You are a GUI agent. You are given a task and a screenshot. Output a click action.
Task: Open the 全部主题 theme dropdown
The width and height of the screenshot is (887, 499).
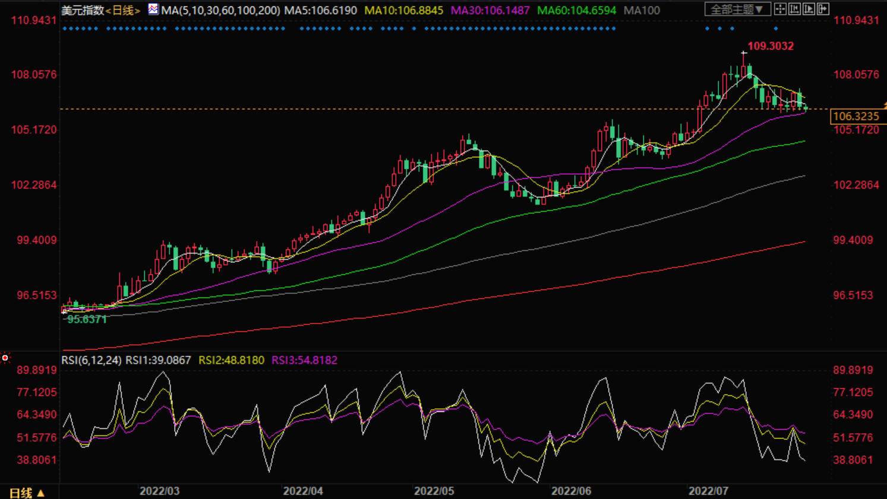[x=737, y=9]
